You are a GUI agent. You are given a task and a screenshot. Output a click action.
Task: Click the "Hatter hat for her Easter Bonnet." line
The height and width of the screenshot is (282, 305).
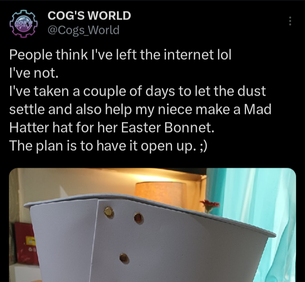click(112, 128)
